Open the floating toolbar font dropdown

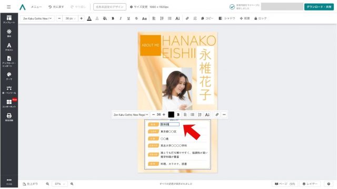pos(131,115)
